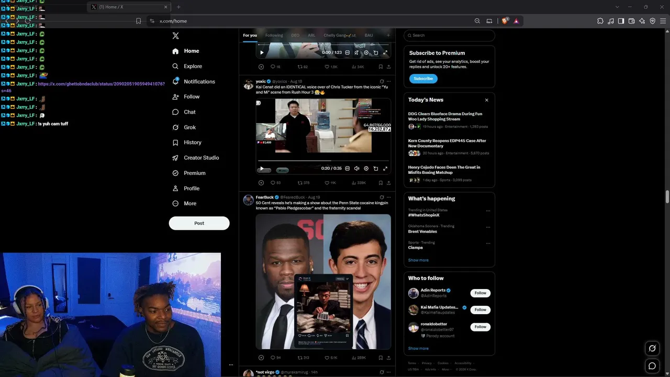Open a new browser tab
This screenshot has height=377, width=670.
point(178,7)
